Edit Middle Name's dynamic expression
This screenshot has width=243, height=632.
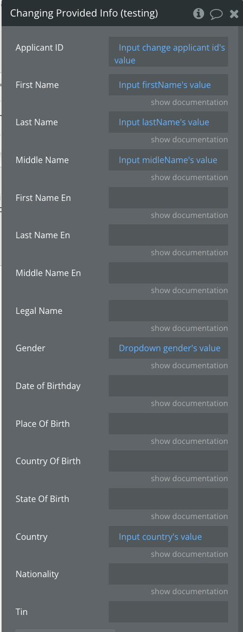[x=168, y=160]
